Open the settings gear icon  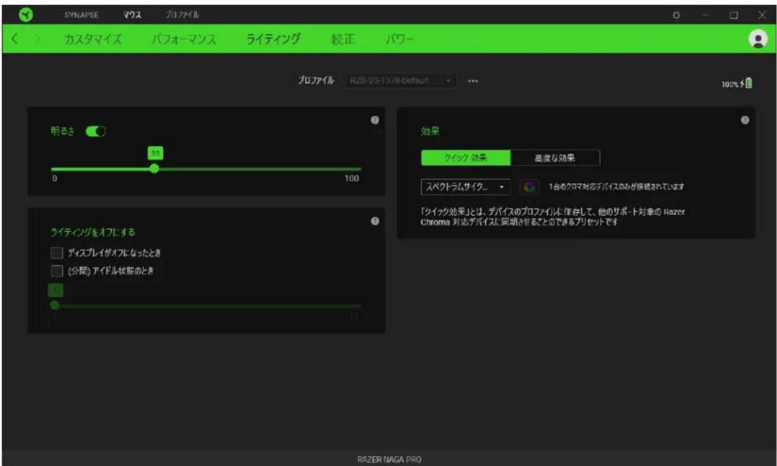click(677, 15)
